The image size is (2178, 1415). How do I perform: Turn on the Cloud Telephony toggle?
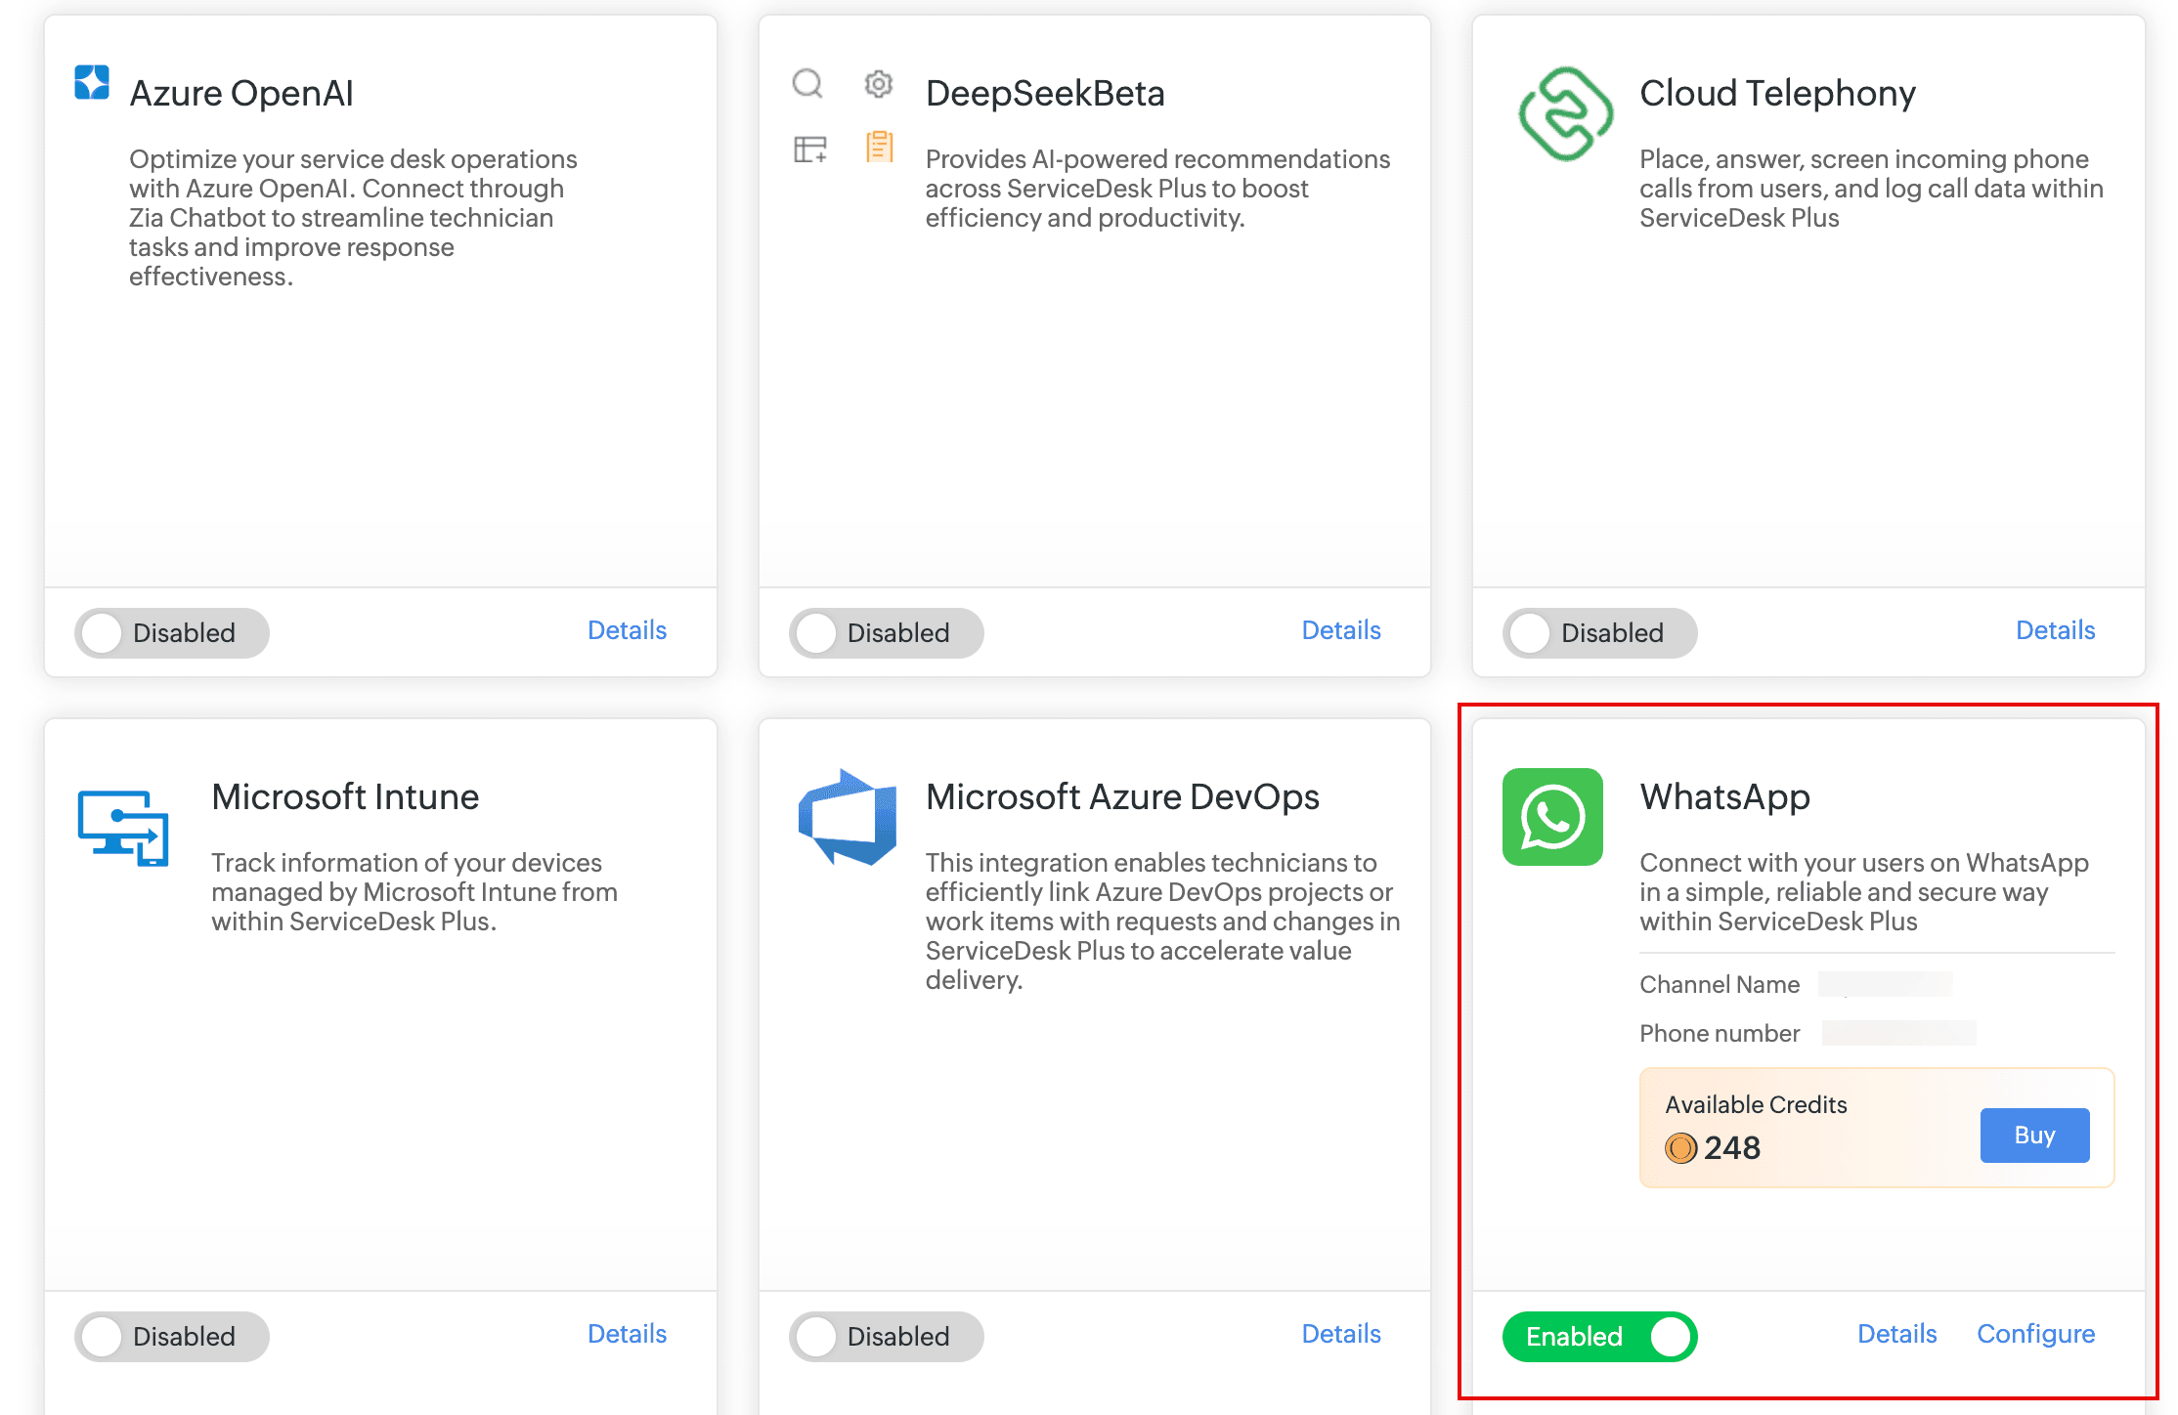point(1599,633)
